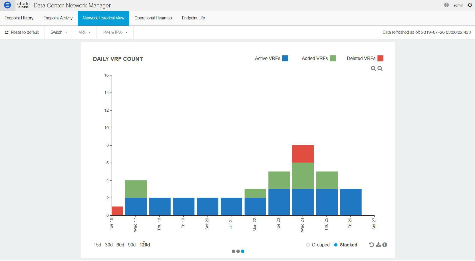This screenshot has width=475, height=261.
Task: Open the main hamburger menu icon
Action: point(7,5)
